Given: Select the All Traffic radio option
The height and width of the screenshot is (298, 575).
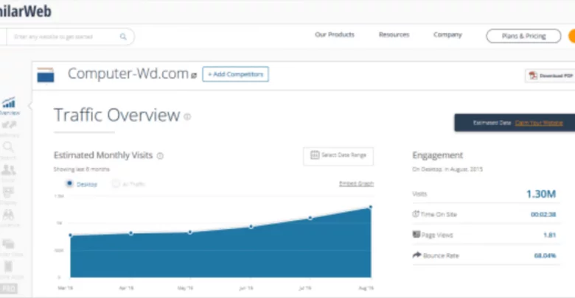Looking at the screenshot, I should 116,183.
